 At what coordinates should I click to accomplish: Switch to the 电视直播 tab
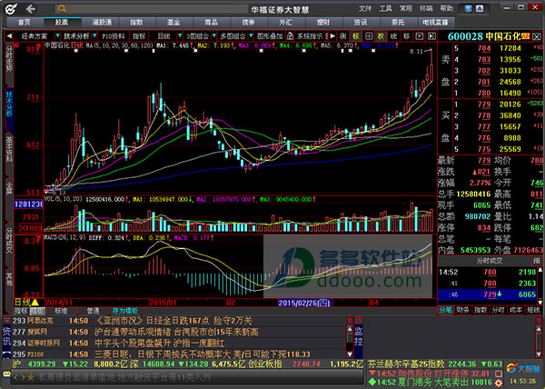[x=435, y=23]
